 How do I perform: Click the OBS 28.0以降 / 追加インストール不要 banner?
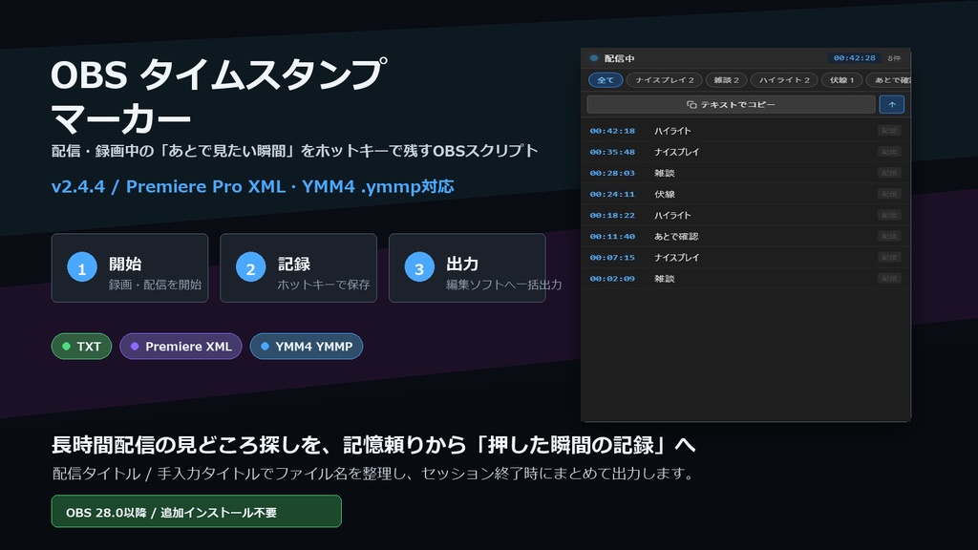pyautogui.click(x=197, y=512)
